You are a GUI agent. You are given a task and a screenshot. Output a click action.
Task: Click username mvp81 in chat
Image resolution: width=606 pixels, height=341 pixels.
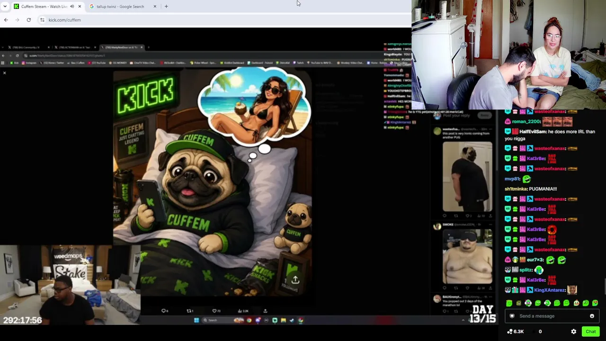pos(512,179)
